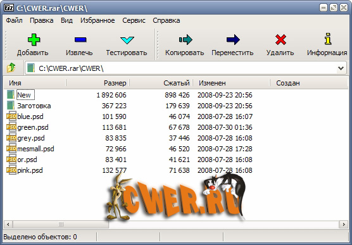Click the Копировать arrow icon

[185, 40]
